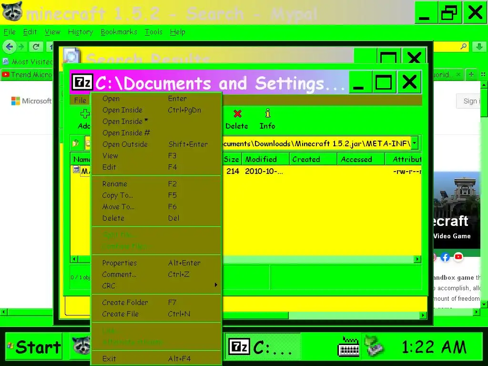Expand the 7-Zip address path dropdown
488x366 pixels.
pos(415,143)
